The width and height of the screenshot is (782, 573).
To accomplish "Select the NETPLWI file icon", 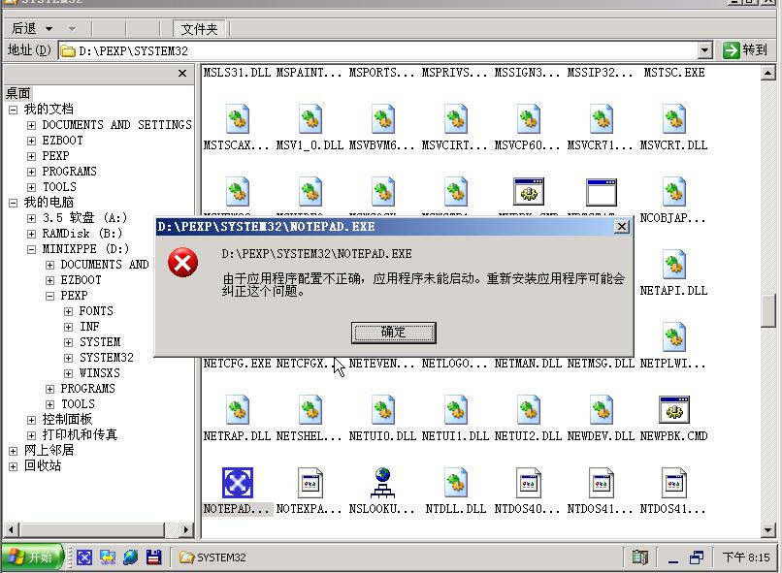I will 674,337.
